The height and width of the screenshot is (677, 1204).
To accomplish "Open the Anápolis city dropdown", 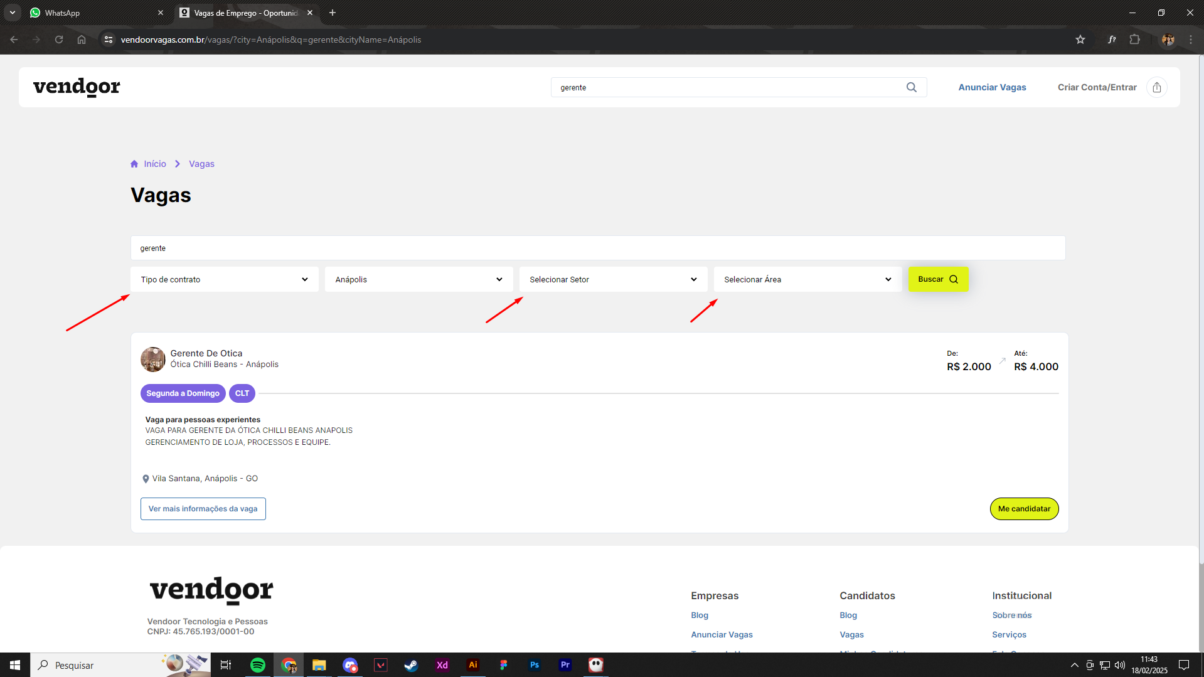I will pos(418,279).
